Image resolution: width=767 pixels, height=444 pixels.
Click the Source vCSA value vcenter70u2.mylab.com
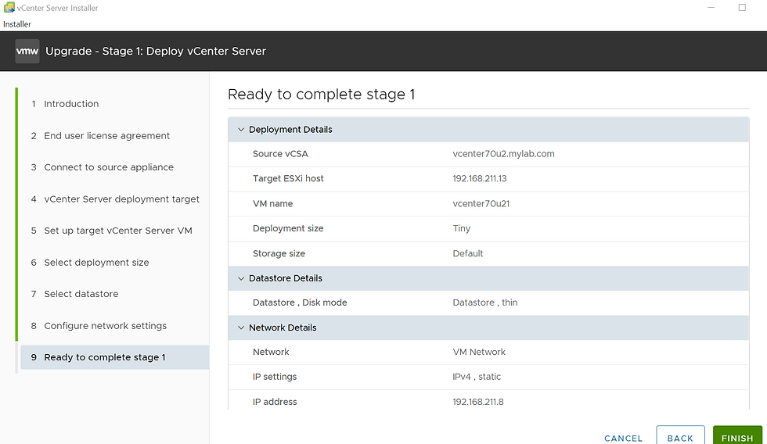503,154
